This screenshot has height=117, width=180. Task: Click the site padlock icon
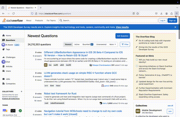[x=36, y=13]
